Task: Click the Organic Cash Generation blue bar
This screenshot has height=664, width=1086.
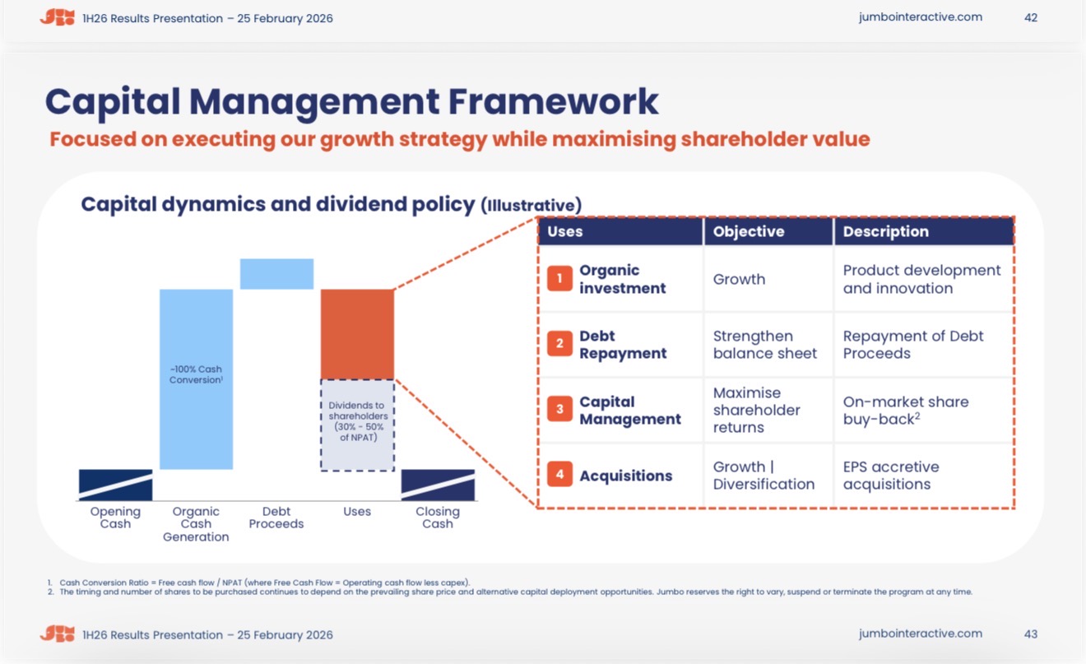Action: 196,379
